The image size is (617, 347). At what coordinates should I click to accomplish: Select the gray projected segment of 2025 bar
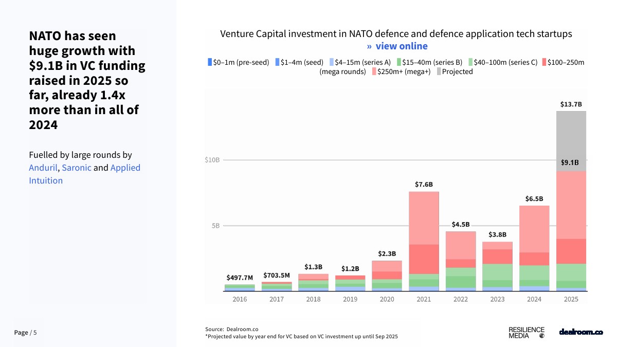point(571,140)
